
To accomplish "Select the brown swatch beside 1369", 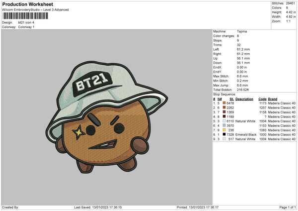I will pos(224,112).
